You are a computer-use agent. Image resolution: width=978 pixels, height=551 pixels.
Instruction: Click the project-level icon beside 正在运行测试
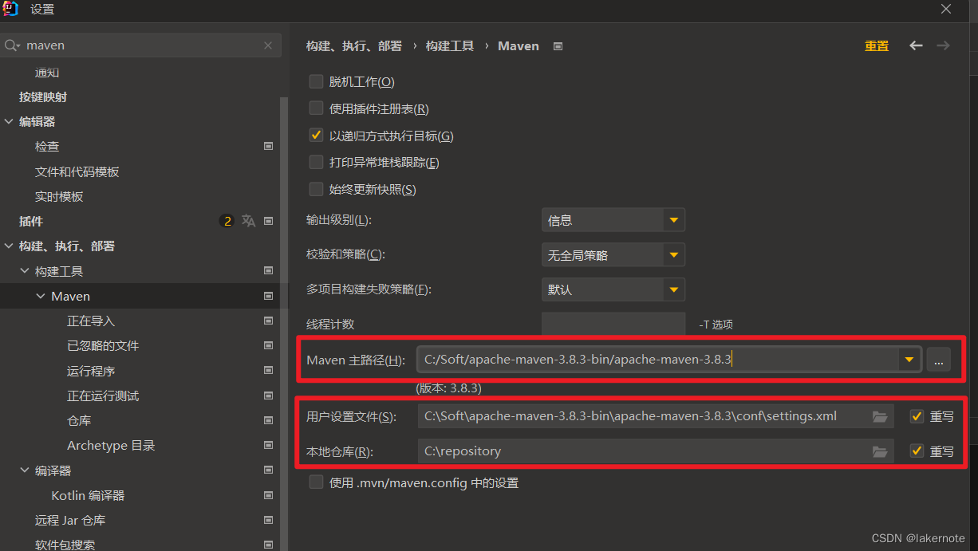(x=268, y=396)
